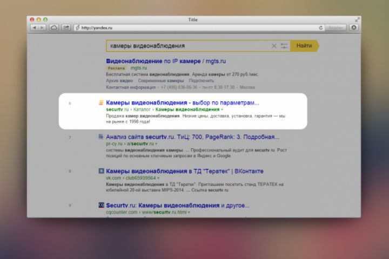Viewport: 389px width, 259px height.
Task: Clear the search query with the X icon
Action: tap(274, 46)
